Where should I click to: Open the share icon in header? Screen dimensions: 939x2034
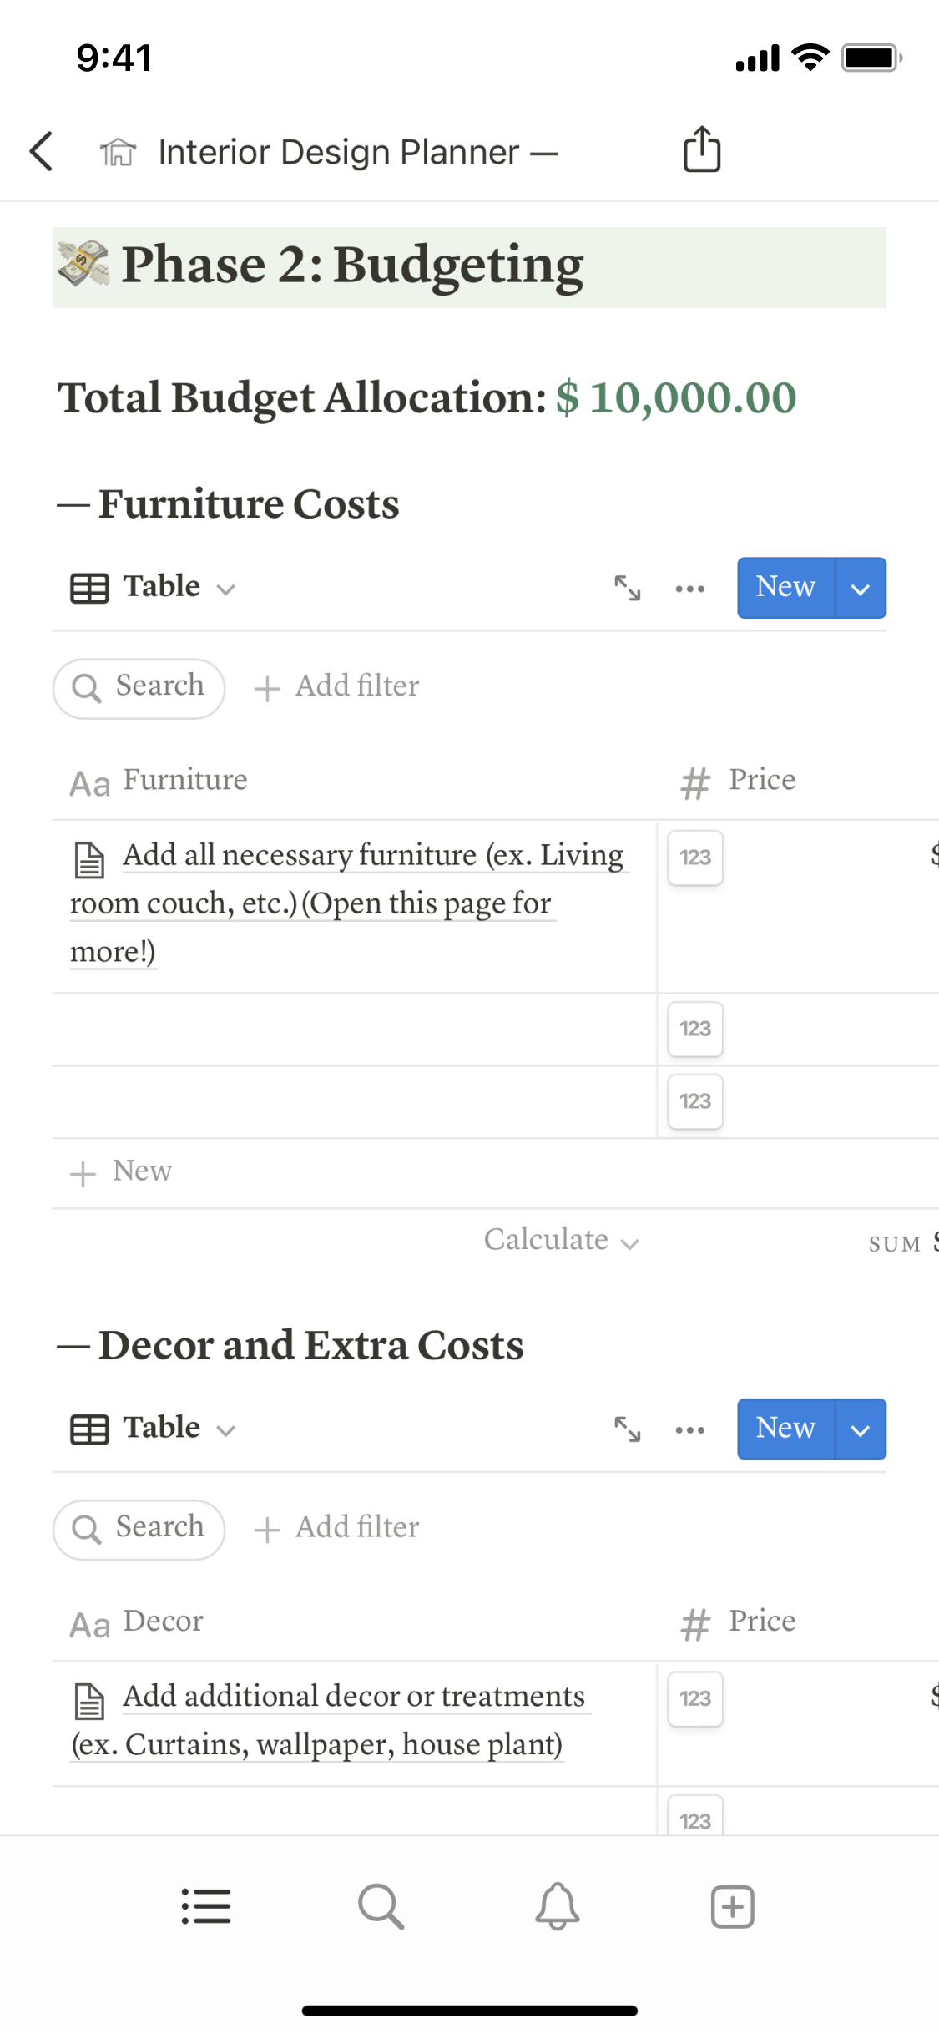click(x=701, y=150)
